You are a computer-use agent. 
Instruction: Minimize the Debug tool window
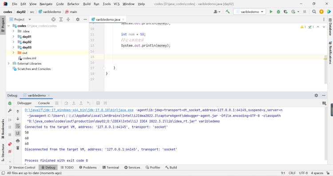click(324, 96)
